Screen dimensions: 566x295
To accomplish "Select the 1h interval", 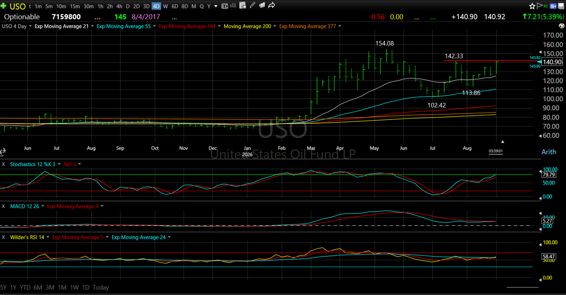I will coord(100,6).
